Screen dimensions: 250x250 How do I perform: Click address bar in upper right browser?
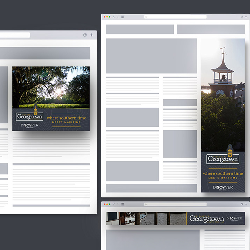tap(175, 17)
